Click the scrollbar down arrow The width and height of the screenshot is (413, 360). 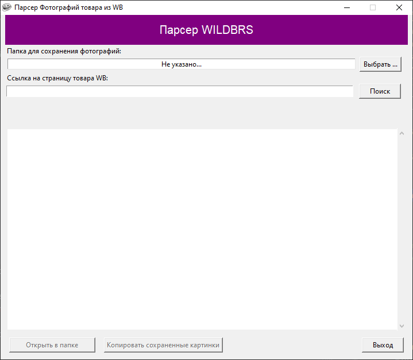pos(402,326)
